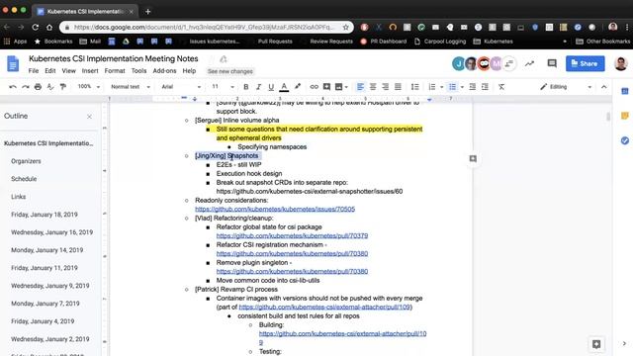Set right text alignment
The height and width of the screenshot is (356, 633).
[x=385, y=87]
